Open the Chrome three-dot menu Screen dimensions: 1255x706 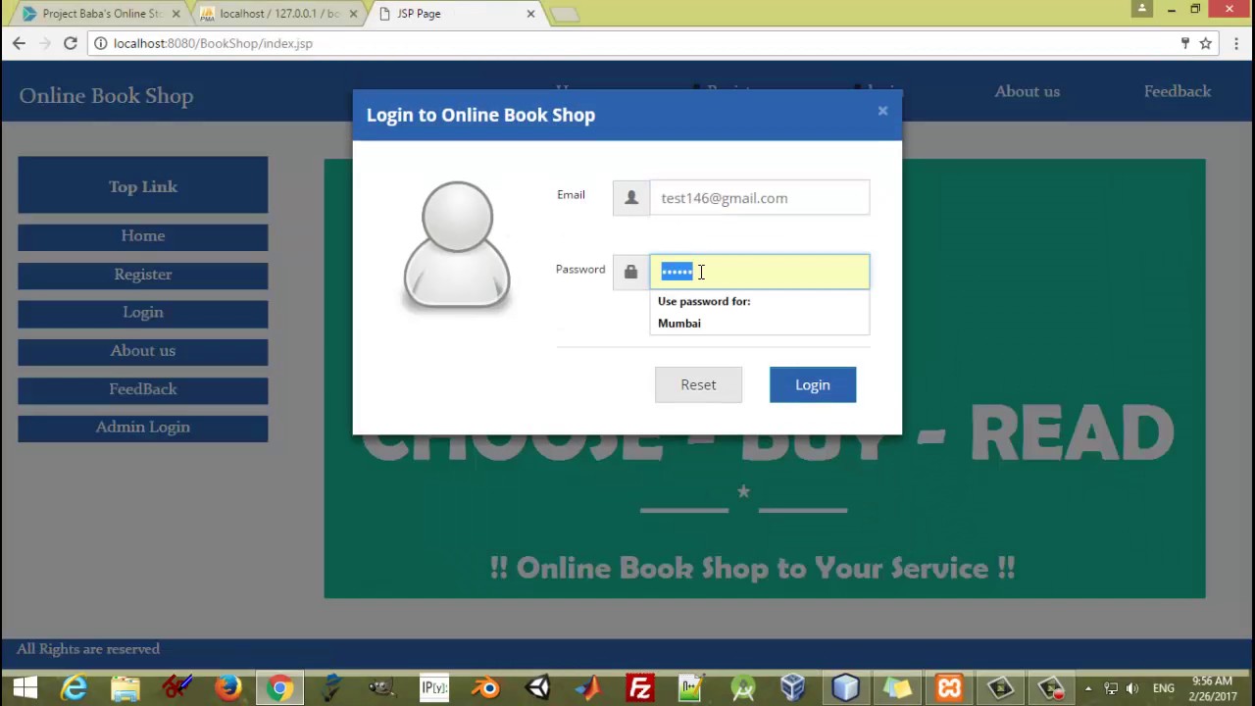pyautogui.click(x=1237, y=43)
